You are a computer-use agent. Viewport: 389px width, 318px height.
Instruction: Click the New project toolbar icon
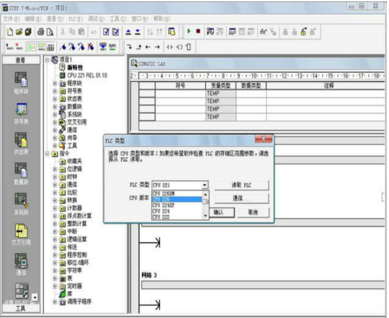pyautogui.click(x=10, y=32)
